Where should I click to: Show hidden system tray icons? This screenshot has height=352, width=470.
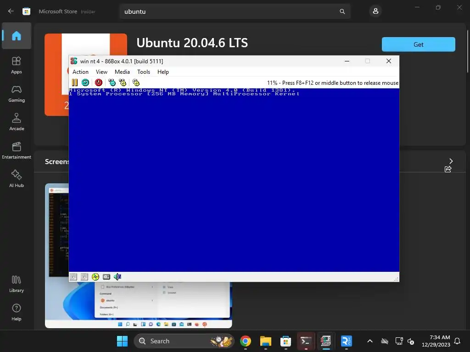point(370,341)
